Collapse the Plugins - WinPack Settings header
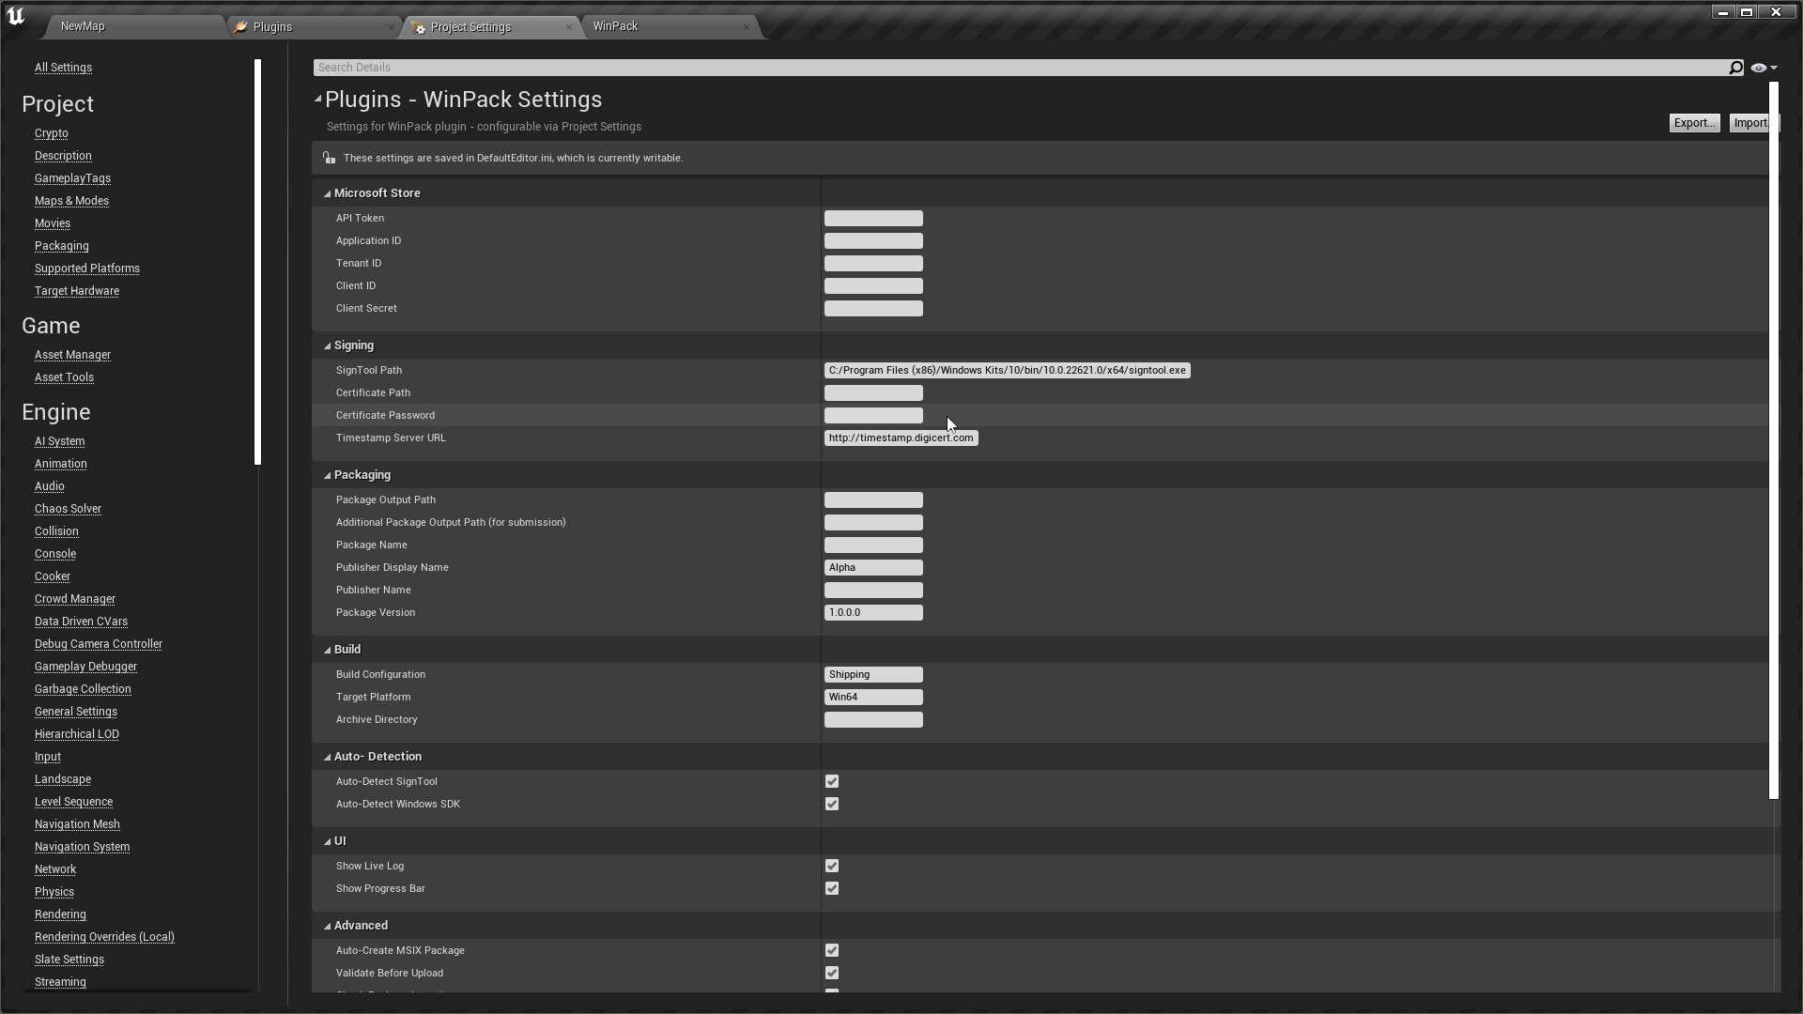 pos(318,99)
